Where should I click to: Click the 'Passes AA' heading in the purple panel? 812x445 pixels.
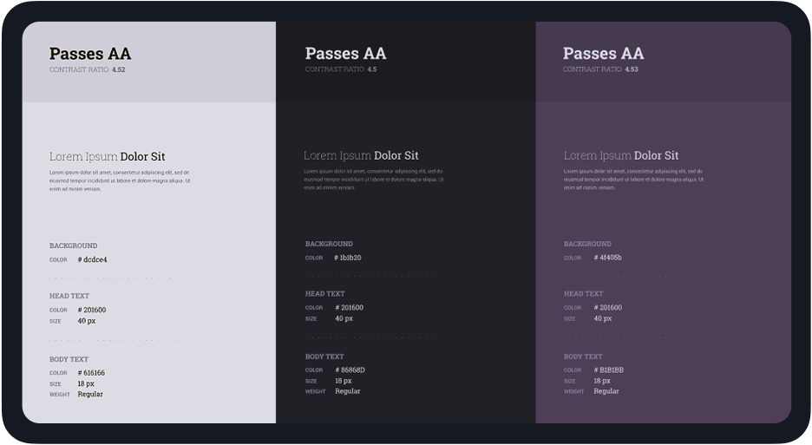[603, 54]
